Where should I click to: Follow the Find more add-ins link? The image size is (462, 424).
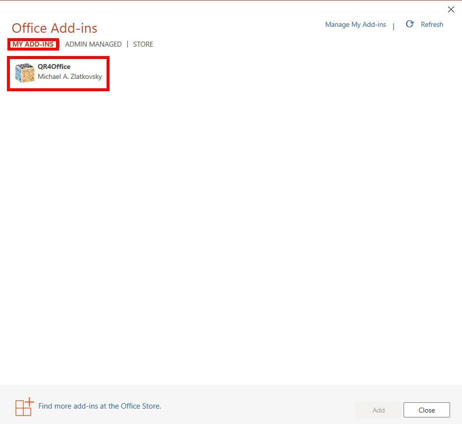pos(100,406)
